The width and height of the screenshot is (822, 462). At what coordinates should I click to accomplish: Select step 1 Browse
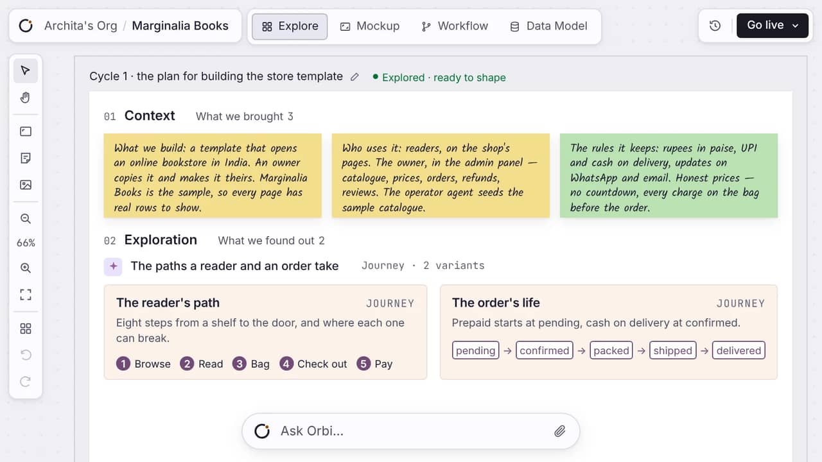click(144, 364)
